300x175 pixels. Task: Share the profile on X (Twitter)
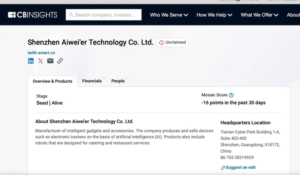click(41, 61)
